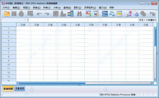Click the cell editor input bar
159x98 pixels.
pyautogui.click(x=83, y=20)
